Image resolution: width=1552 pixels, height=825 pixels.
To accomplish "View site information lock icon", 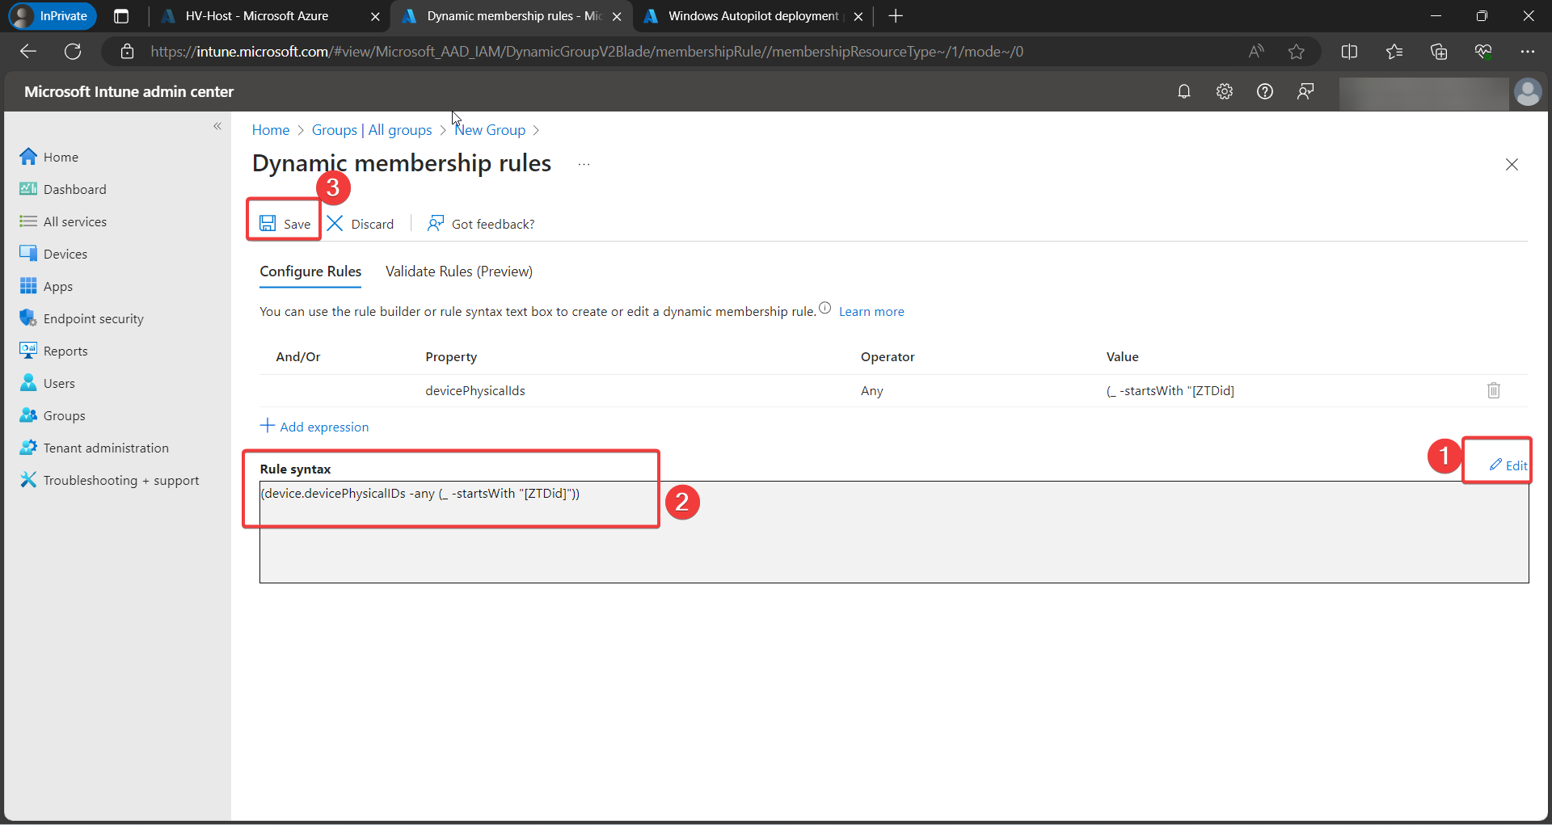I will [127, 52].
